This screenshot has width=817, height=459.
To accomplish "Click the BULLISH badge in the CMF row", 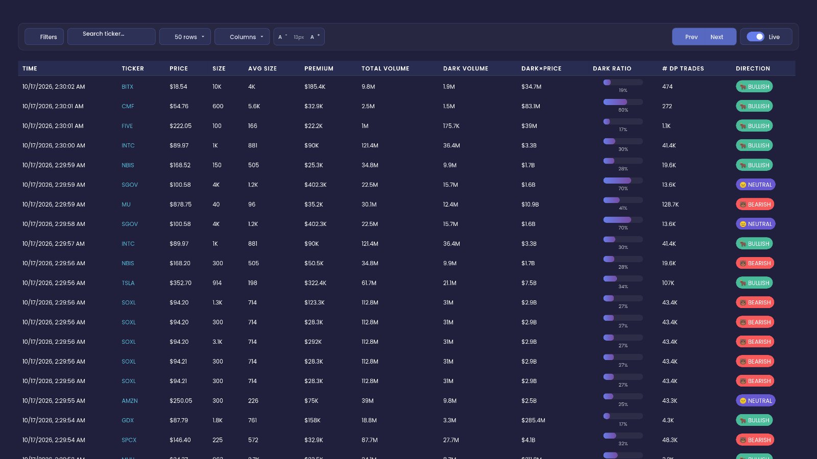I will tap(754, 106).
